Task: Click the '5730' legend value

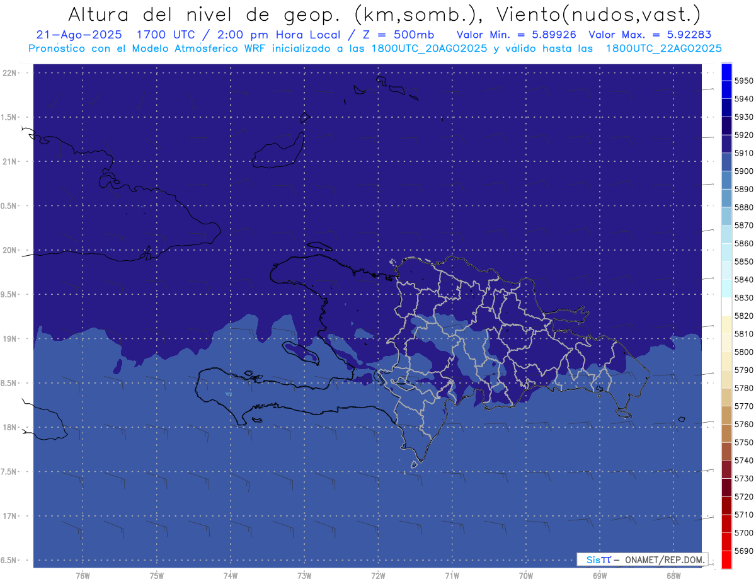Action: click(x=743, y=478)
